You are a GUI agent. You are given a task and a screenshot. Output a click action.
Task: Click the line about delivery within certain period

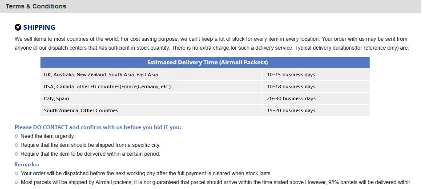pos(90,154)
